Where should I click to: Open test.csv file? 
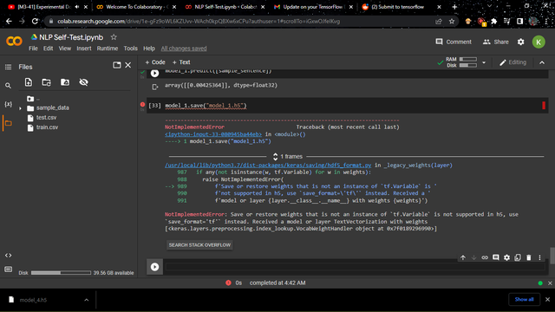[x=46, y=118]
